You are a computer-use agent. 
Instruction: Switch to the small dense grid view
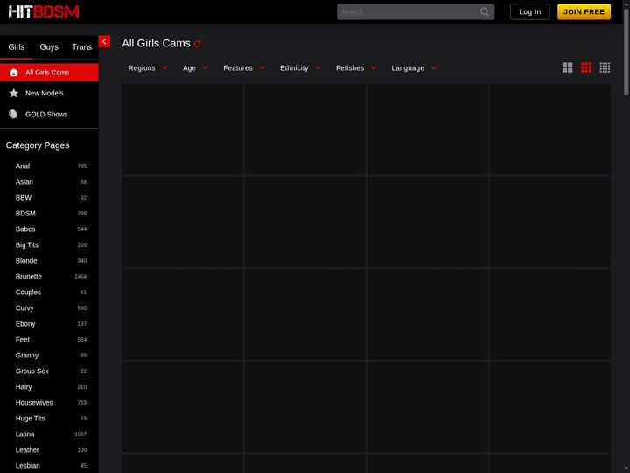click(605, 67)
